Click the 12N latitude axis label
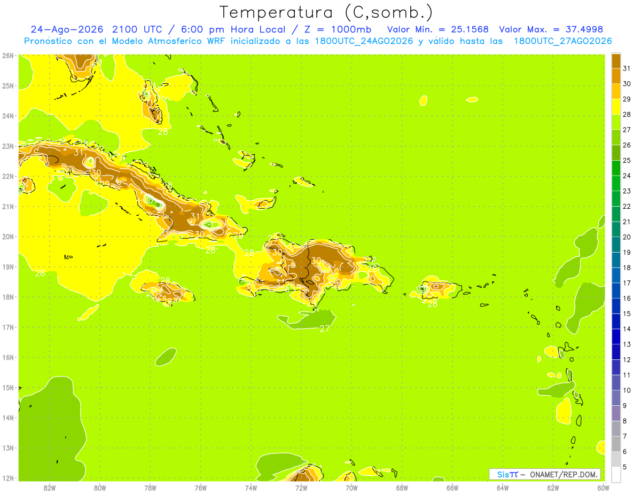Viewport: 641px width, 495px height. tap(8, 478)
